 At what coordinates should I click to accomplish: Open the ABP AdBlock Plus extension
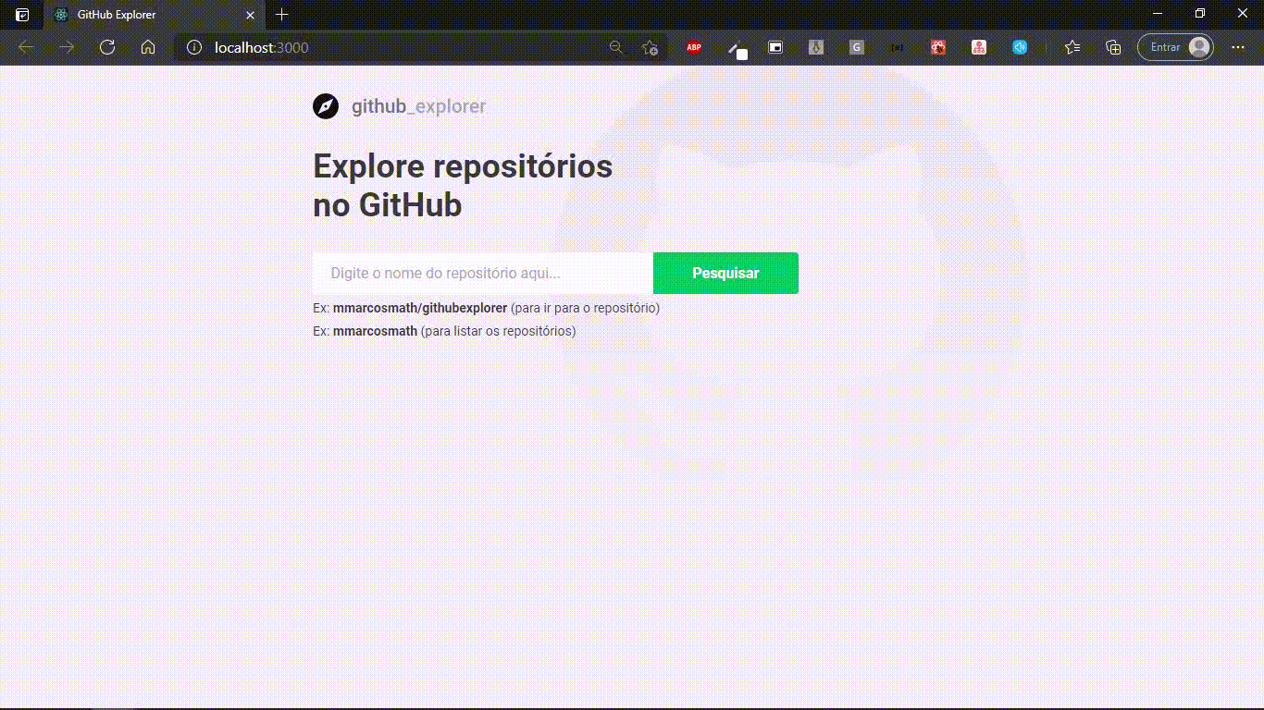click(x=693, y=47)
